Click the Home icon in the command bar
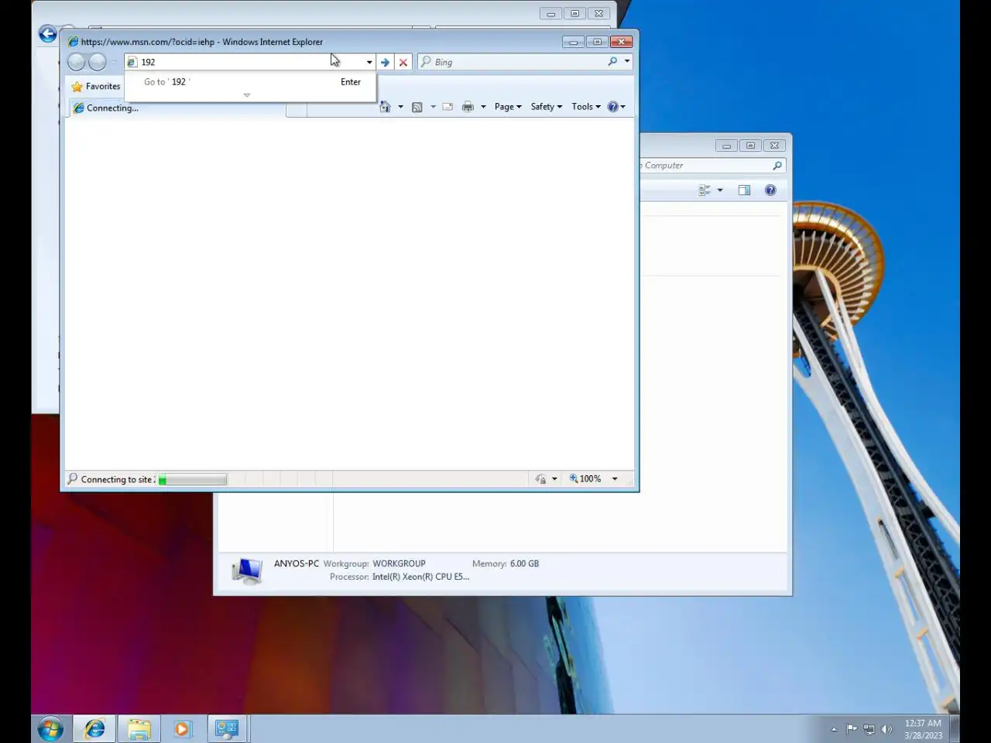The image size is (991, 743). 385,107
